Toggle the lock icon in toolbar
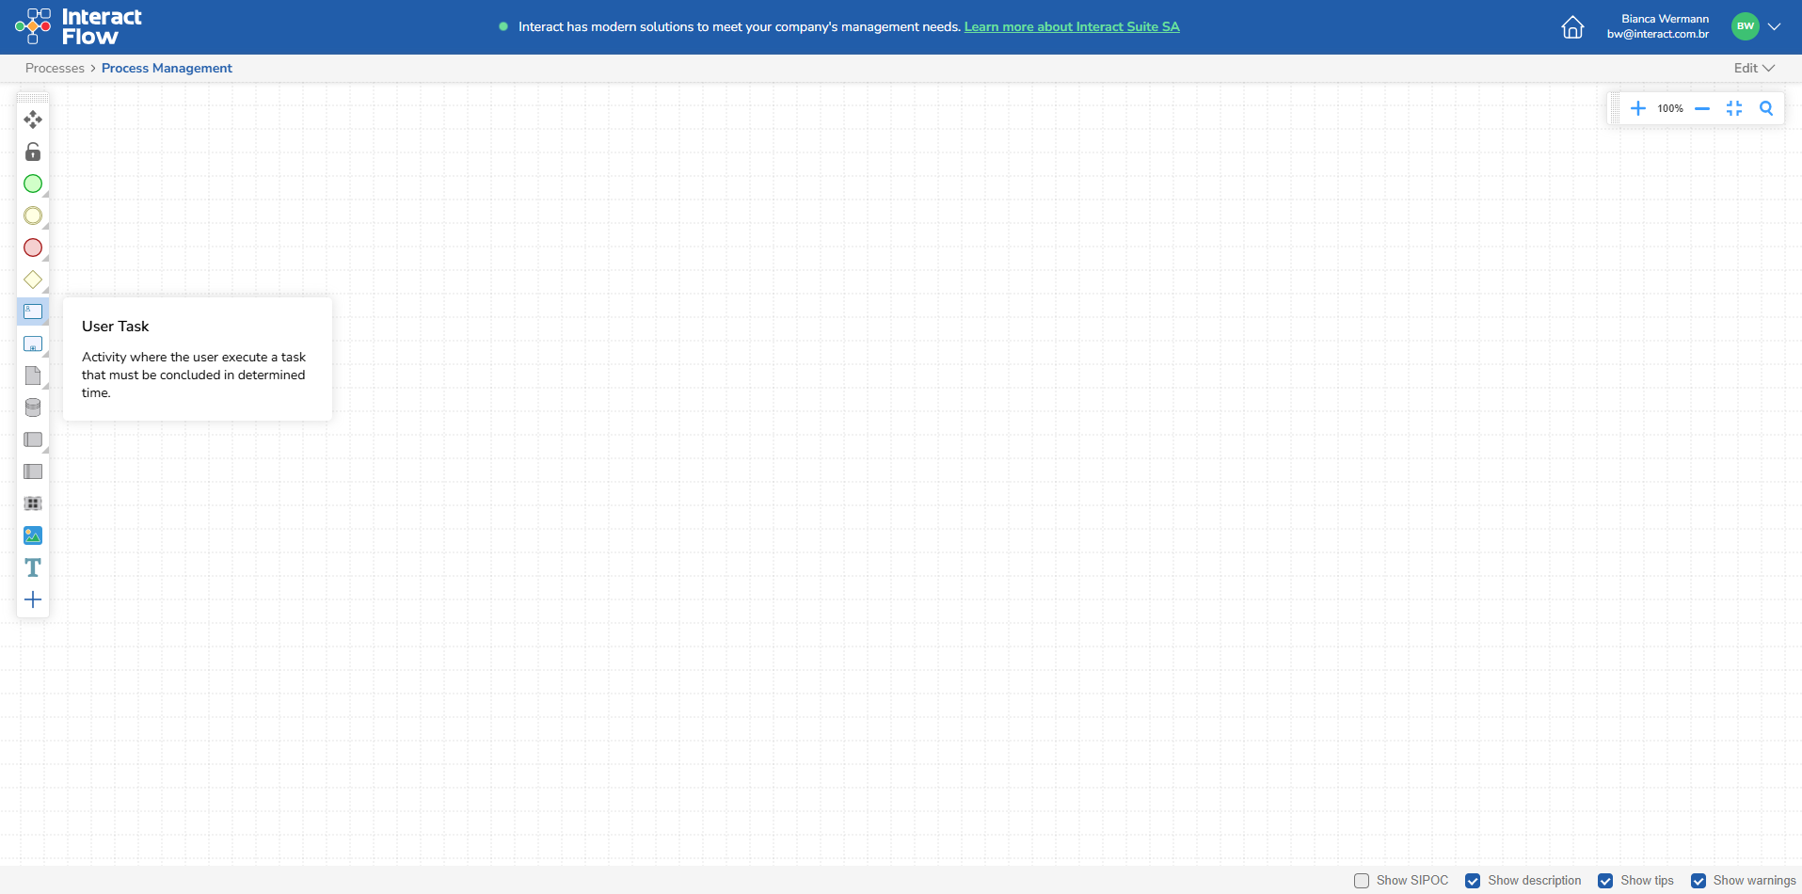This screenshot has width=1802, height=894. tap(33, 152)
